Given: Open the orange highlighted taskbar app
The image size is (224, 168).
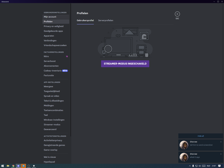Looking at the screenshot, I should click(23, 166).
